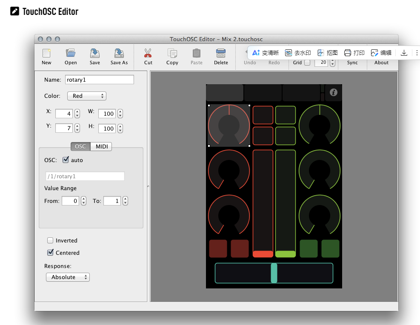Select the second dark page tab in layout
The image size is (420, 325).
coord(263,93)
